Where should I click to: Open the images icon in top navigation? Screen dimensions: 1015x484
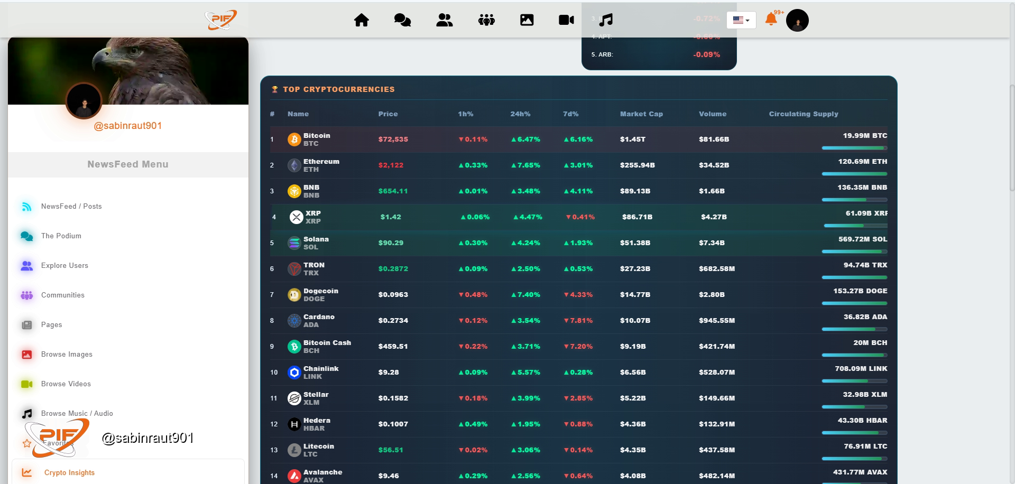(527, 20)
